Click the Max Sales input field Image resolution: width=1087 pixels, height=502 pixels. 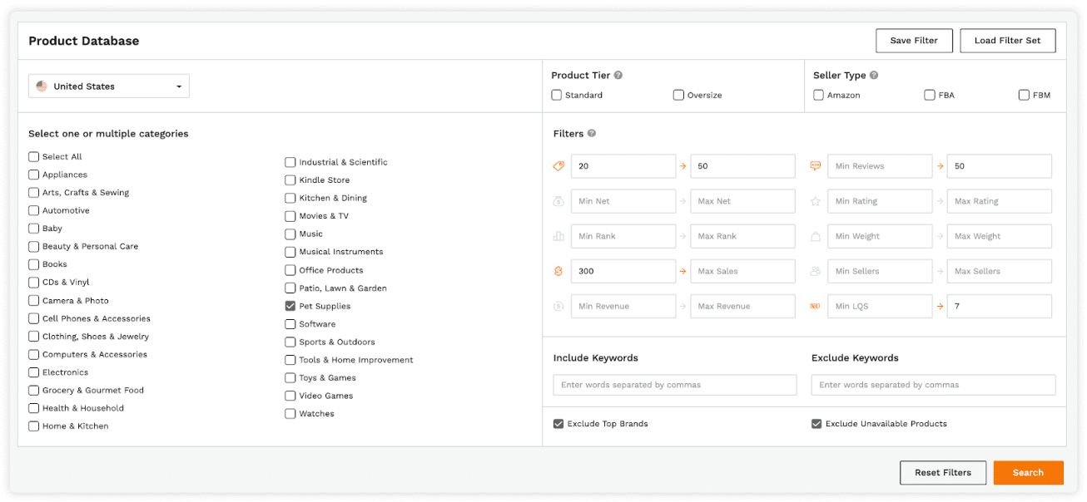pyautogui.click(x=742, y=272)
